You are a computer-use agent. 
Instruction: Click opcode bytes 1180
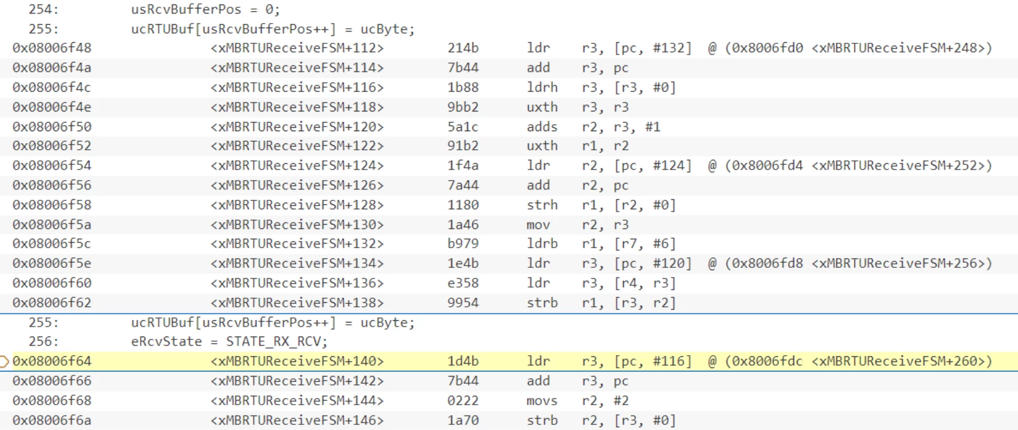click(463, 205)
